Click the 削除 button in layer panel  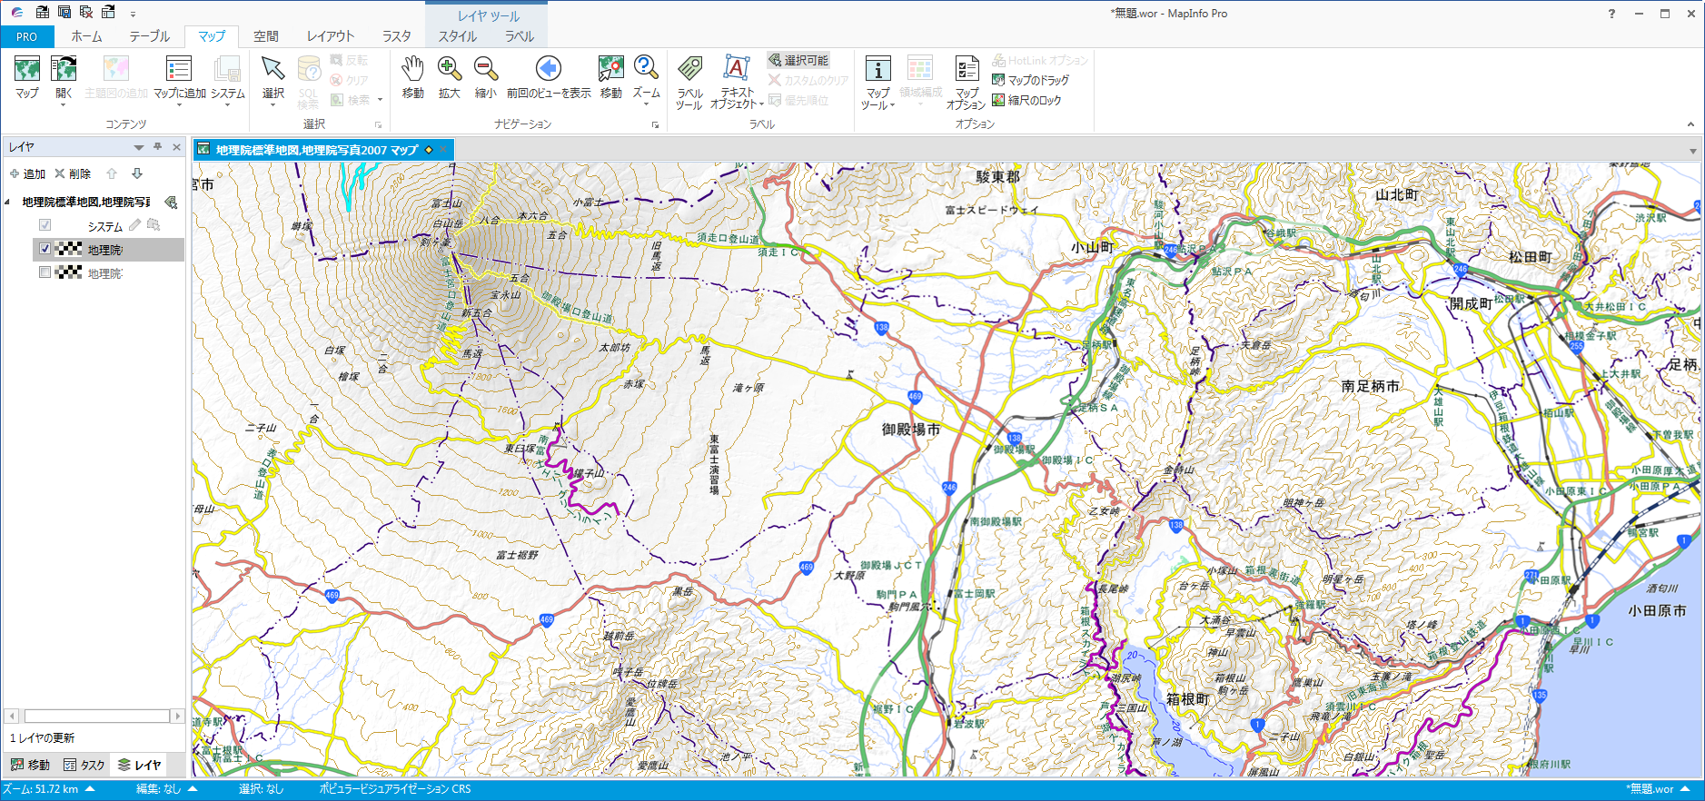73,173
